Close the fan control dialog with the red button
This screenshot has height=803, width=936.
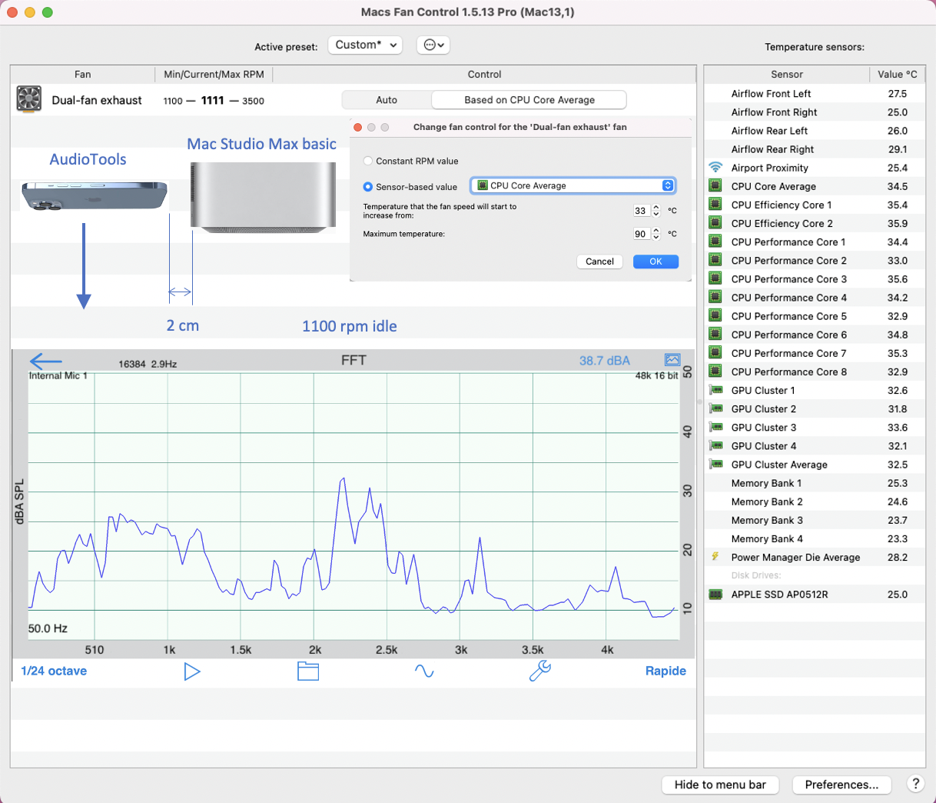pyautogui.click(x=358, y=127)
